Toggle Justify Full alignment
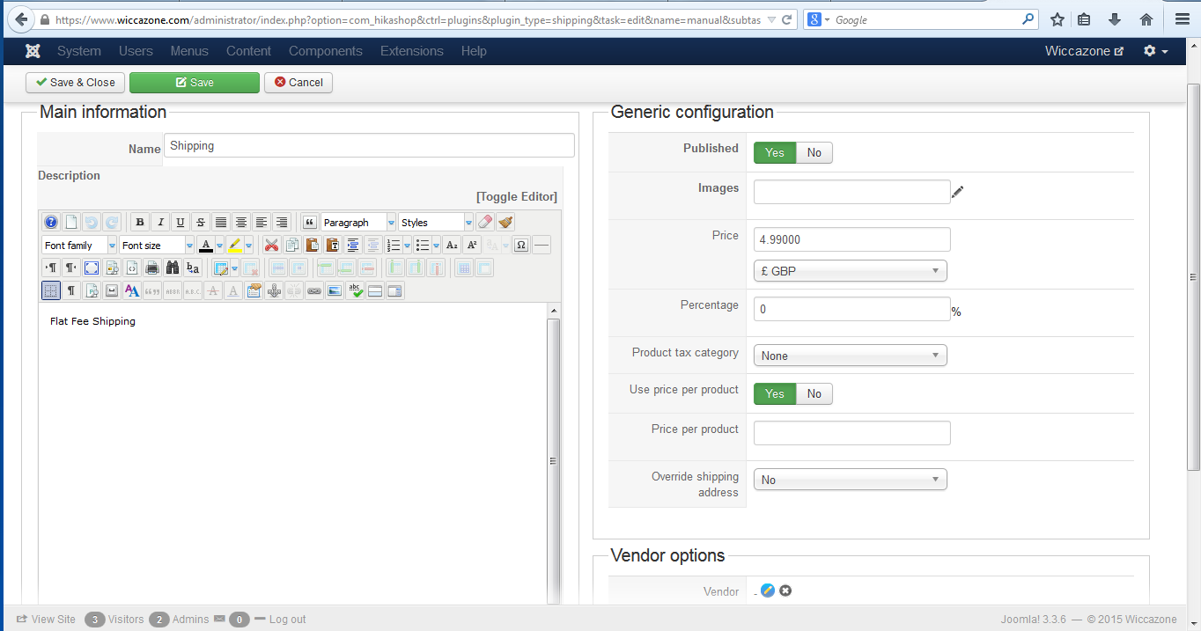Viewport: 1201px width, 631px height. (221, 223)
